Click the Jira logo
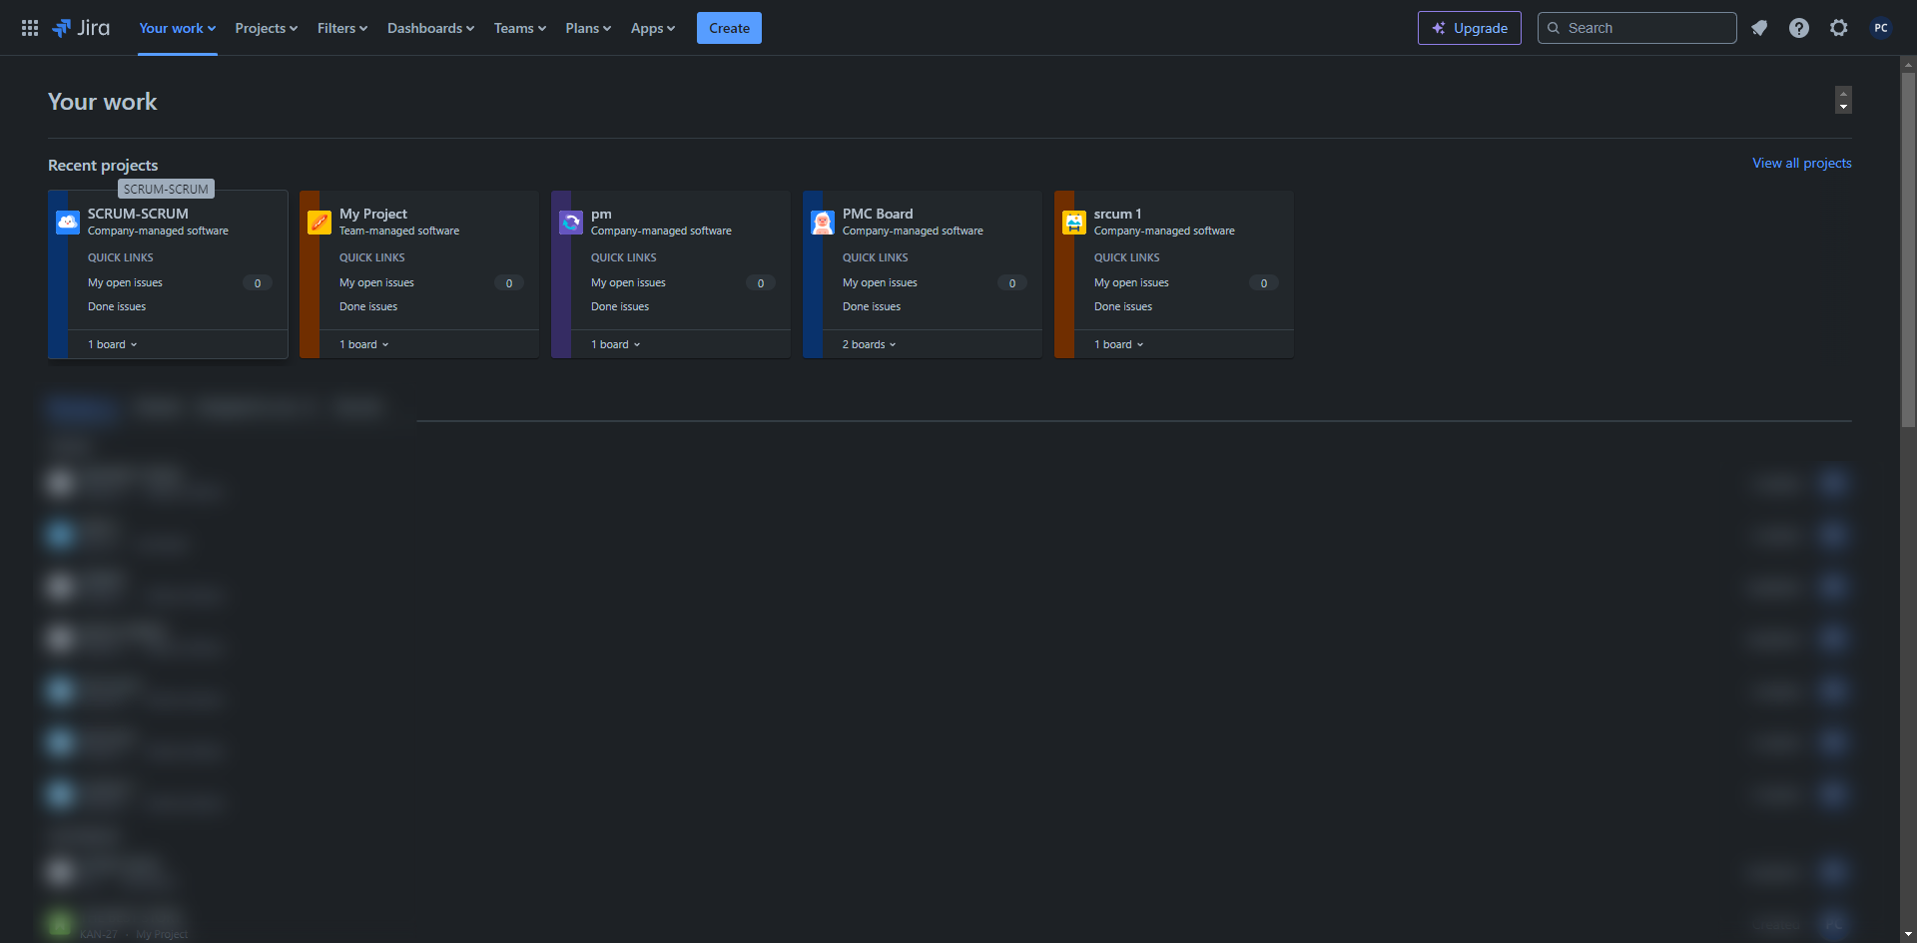The width and height of the screenshot is (1917, 943). (81, 28)
